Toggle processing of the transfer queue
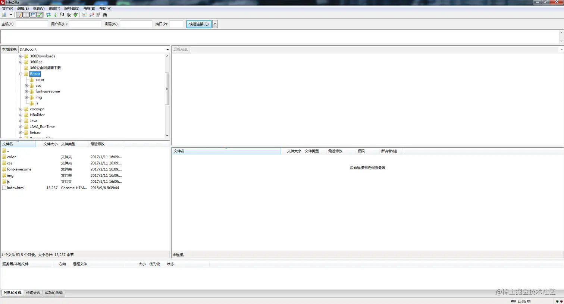Screen dimensions: 564x304 (x=55, y=15)
